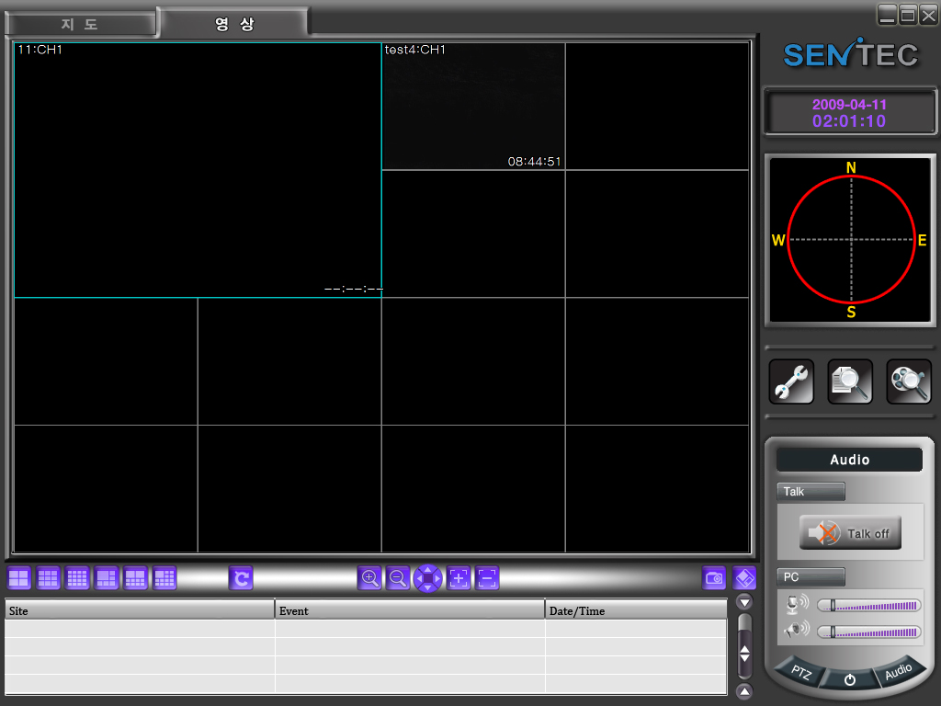Click the refresh rotate arrow icon
941x706 pixels.
[241, 578]
